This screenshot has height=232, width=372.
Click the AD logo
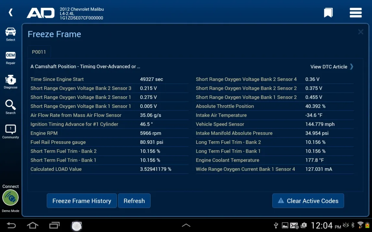pos(41,13)
